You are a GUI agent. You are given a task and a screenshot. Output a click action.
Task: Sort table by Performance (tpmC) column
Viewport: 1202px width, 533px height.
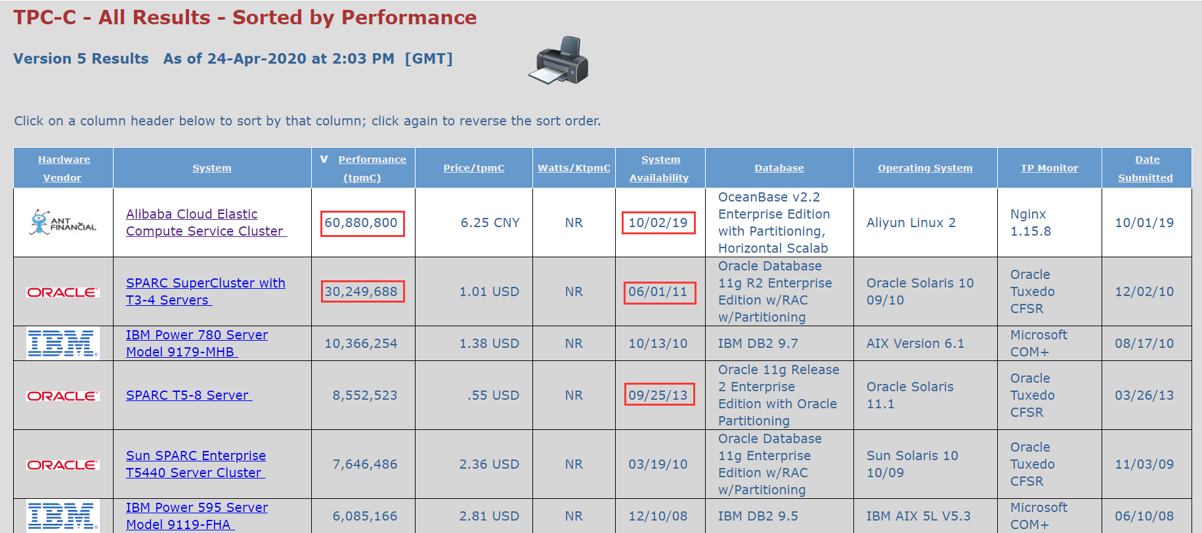372,160
